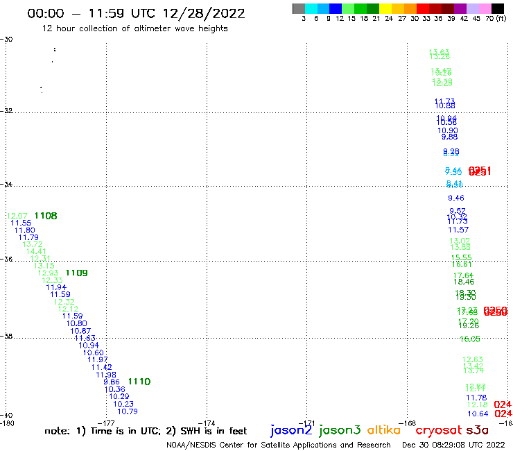The image size is (513, 451).
Task: Click the cyan swatch in the wave height legend
Action: point(311,8)
